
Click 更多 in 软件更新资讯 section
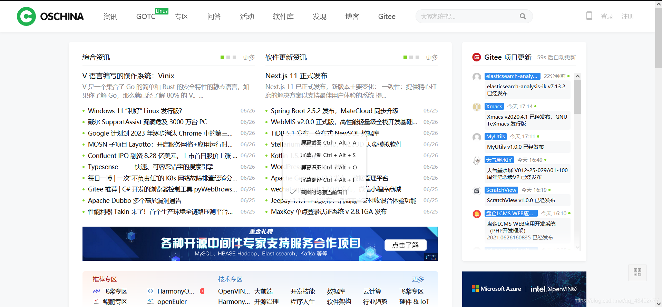(432, 57)
